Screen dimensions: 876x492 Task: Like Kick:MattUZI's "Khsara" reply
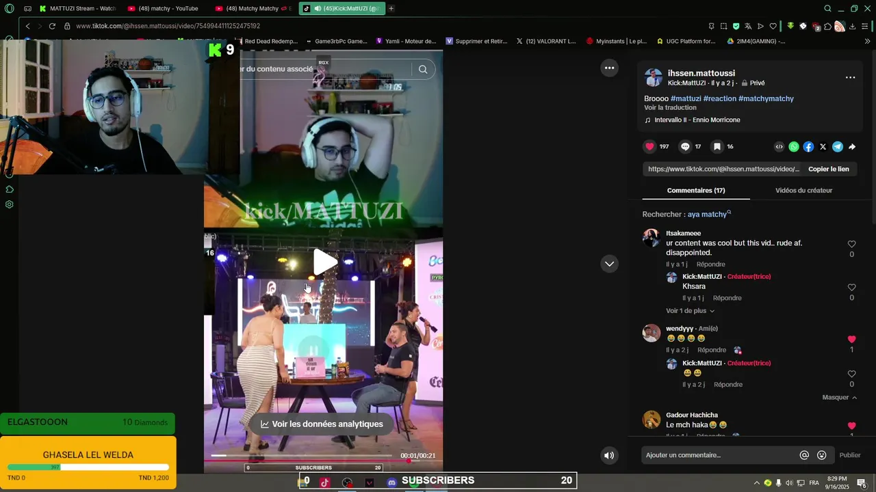tap(851, 287)
